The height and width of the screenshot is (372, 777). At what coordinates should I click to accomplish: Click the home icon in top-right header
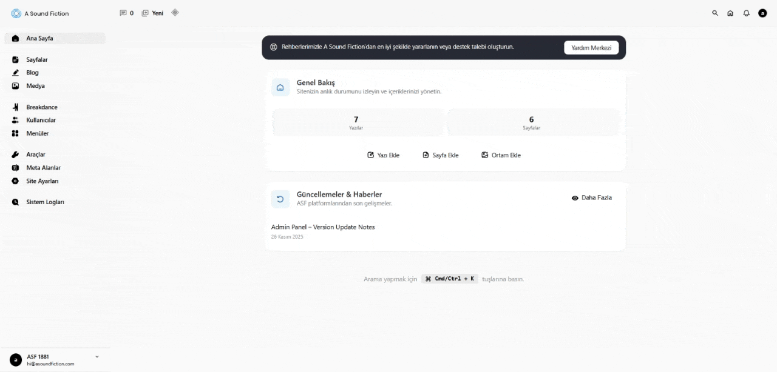click(730, 13)
